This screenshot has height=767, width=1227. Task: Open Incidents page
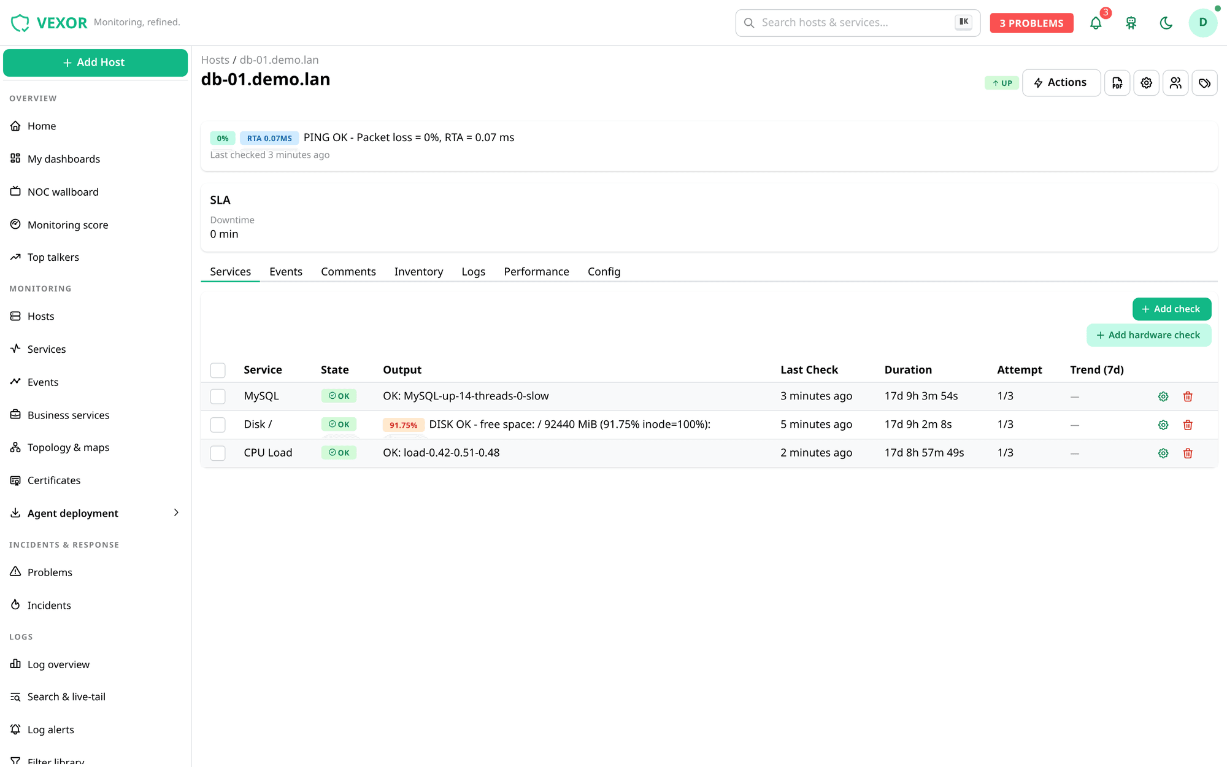95,605
